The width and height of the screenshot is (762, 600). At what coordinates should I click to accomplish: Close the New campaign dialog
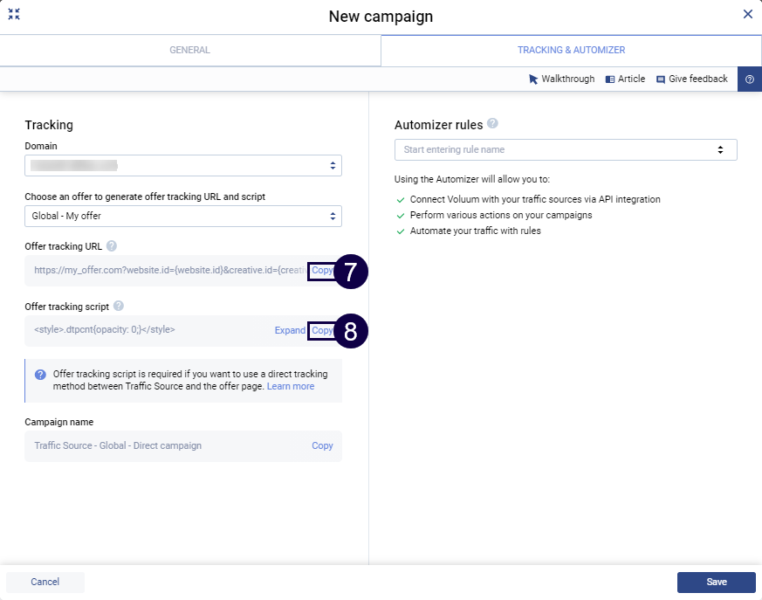pos(747,14)
